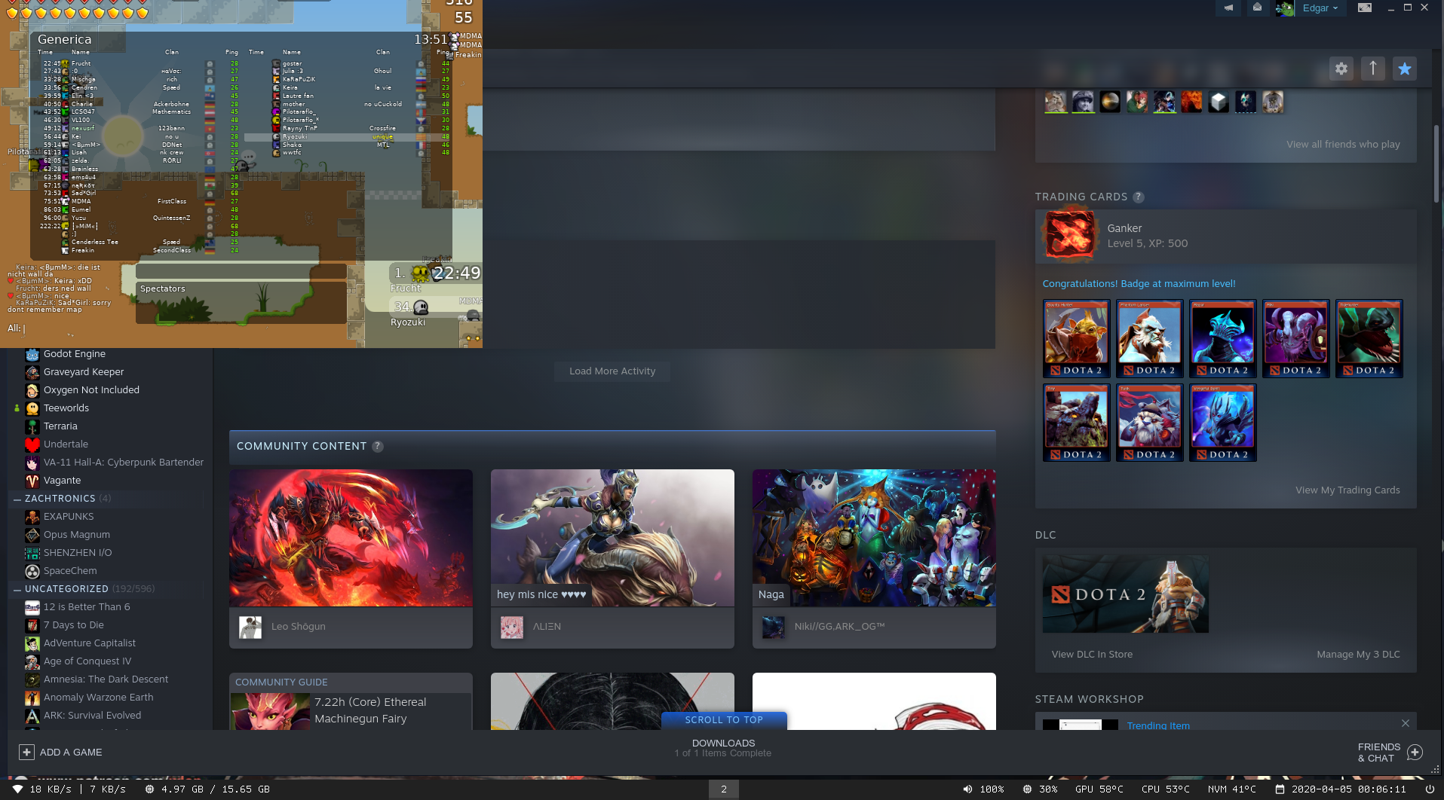Click the Load More Activity button
1444x800 pixels.
click(x=612, y=371)
